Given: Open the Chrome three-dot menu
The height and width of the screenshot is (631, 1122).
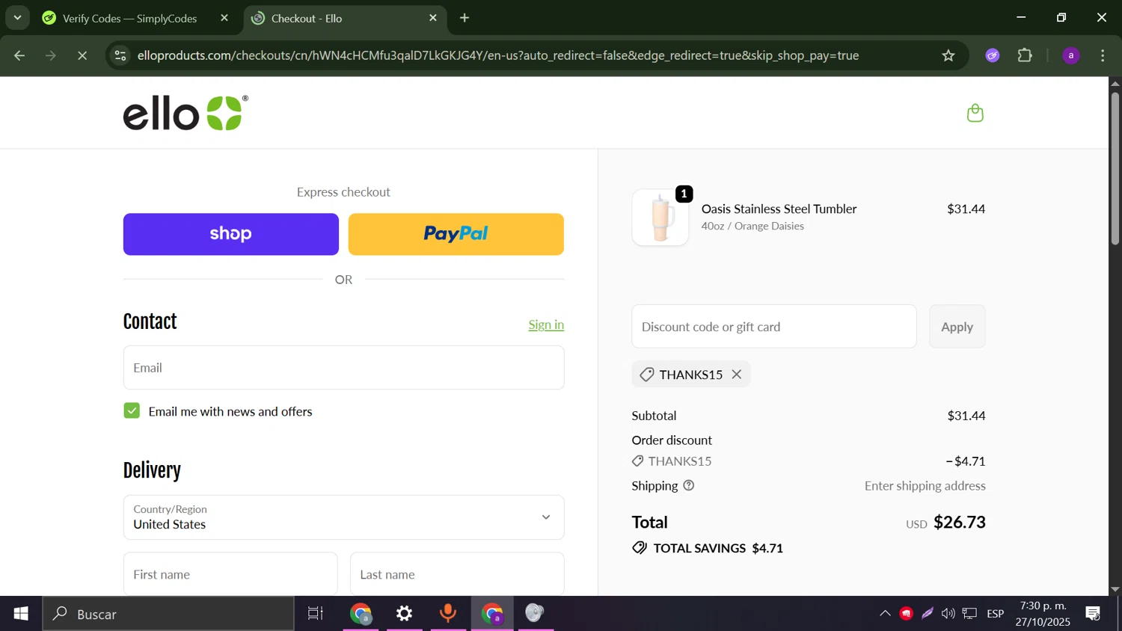Looking at the screenshot, I should (1103, 55).
